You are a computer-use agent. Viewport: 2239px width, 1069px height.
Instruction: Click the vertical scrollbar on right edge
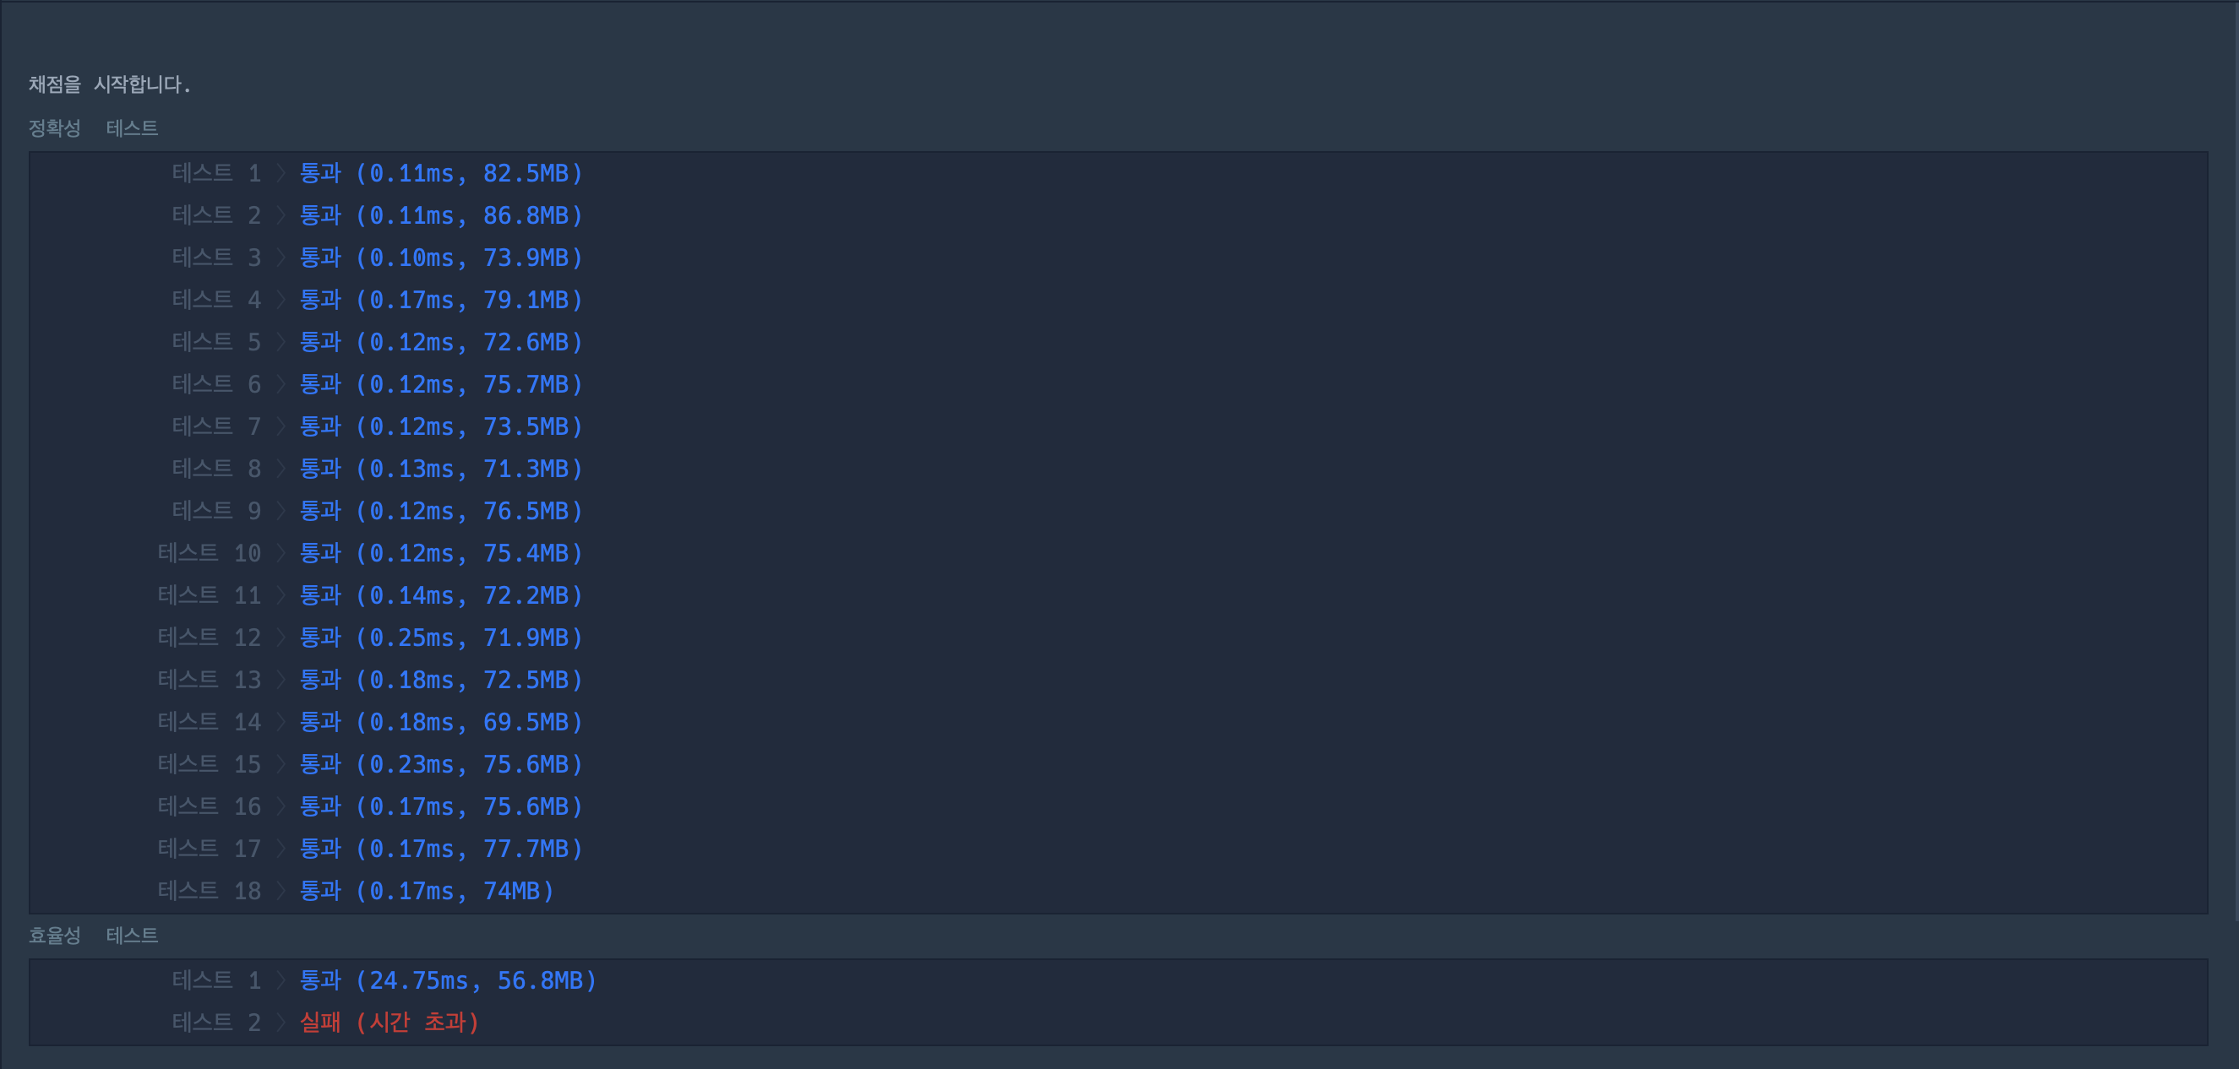[2235, 460]
